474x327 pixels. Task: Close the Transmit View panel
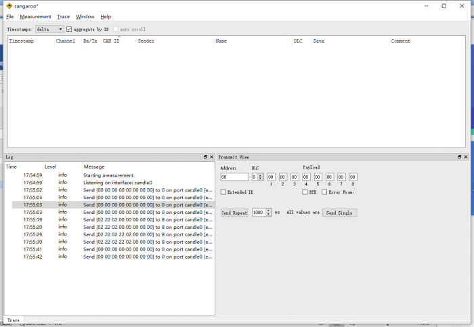coord(466,157)
